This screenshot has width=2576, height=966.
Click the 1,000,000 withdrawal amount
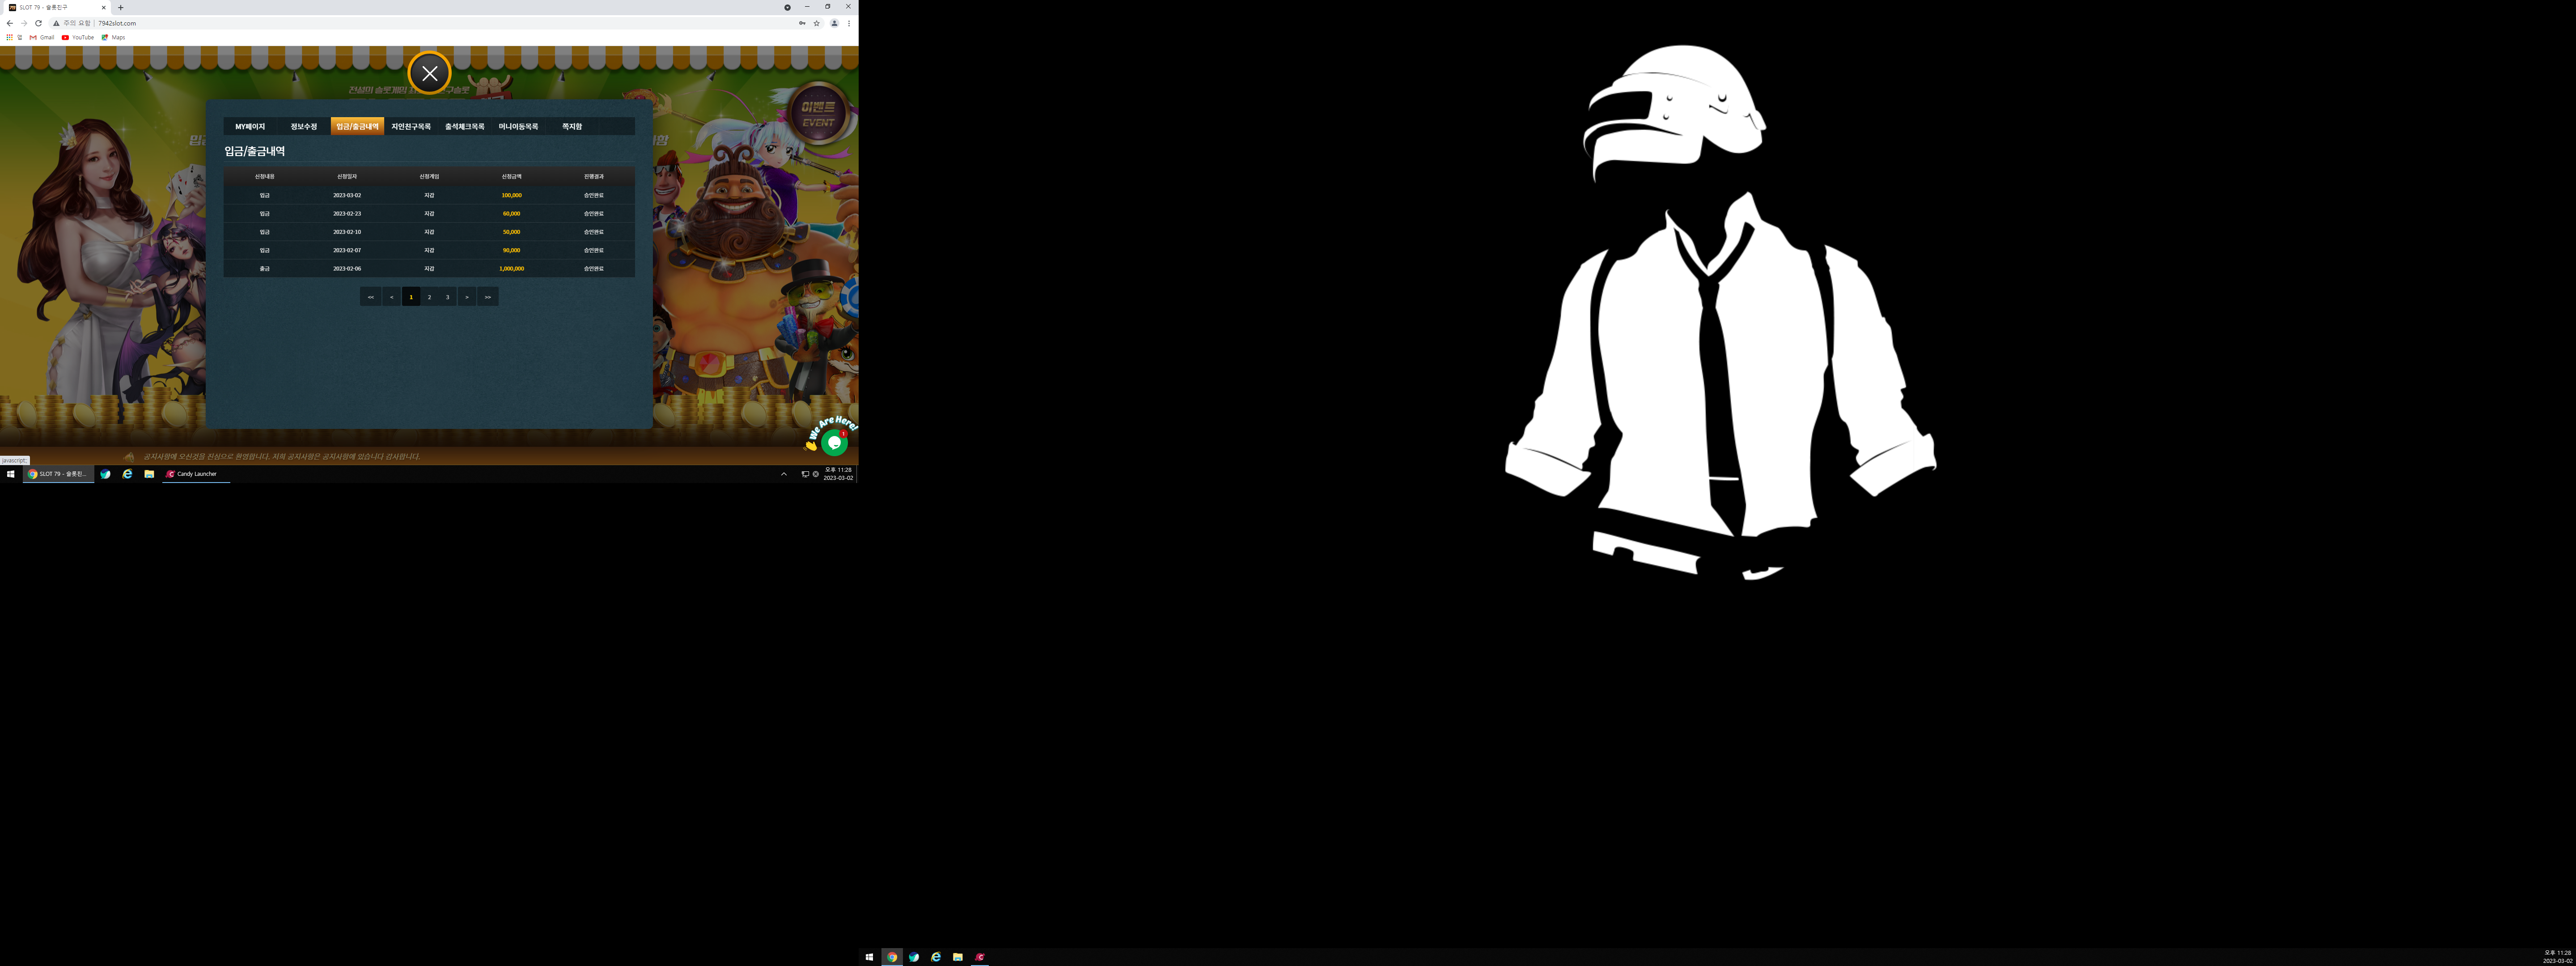tap(511, 269)
